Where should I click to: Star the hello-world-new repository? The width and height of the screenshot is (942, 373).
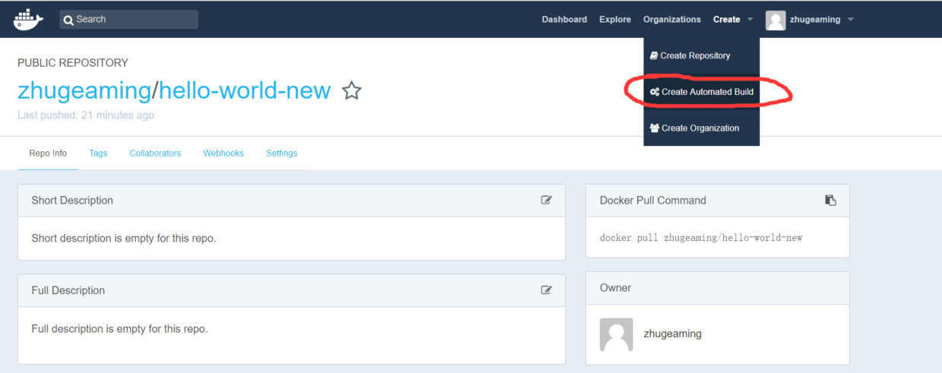point(352,91)
